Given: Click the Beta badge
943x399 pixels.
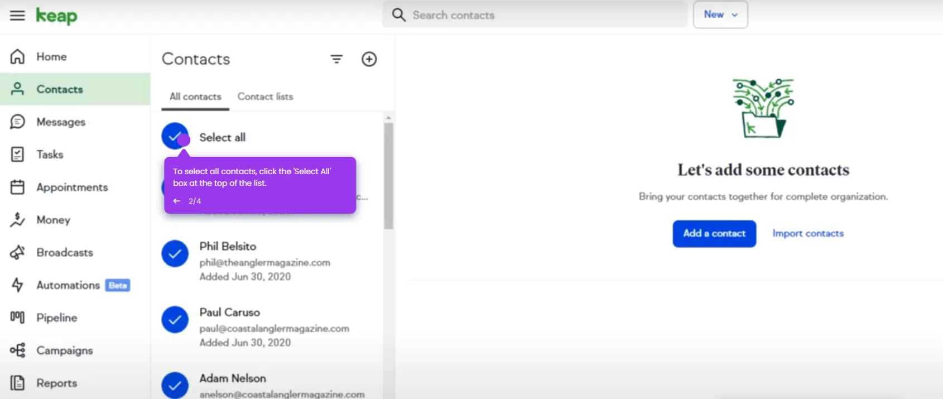Looking at the screenshot, I should tap(118, 285).
